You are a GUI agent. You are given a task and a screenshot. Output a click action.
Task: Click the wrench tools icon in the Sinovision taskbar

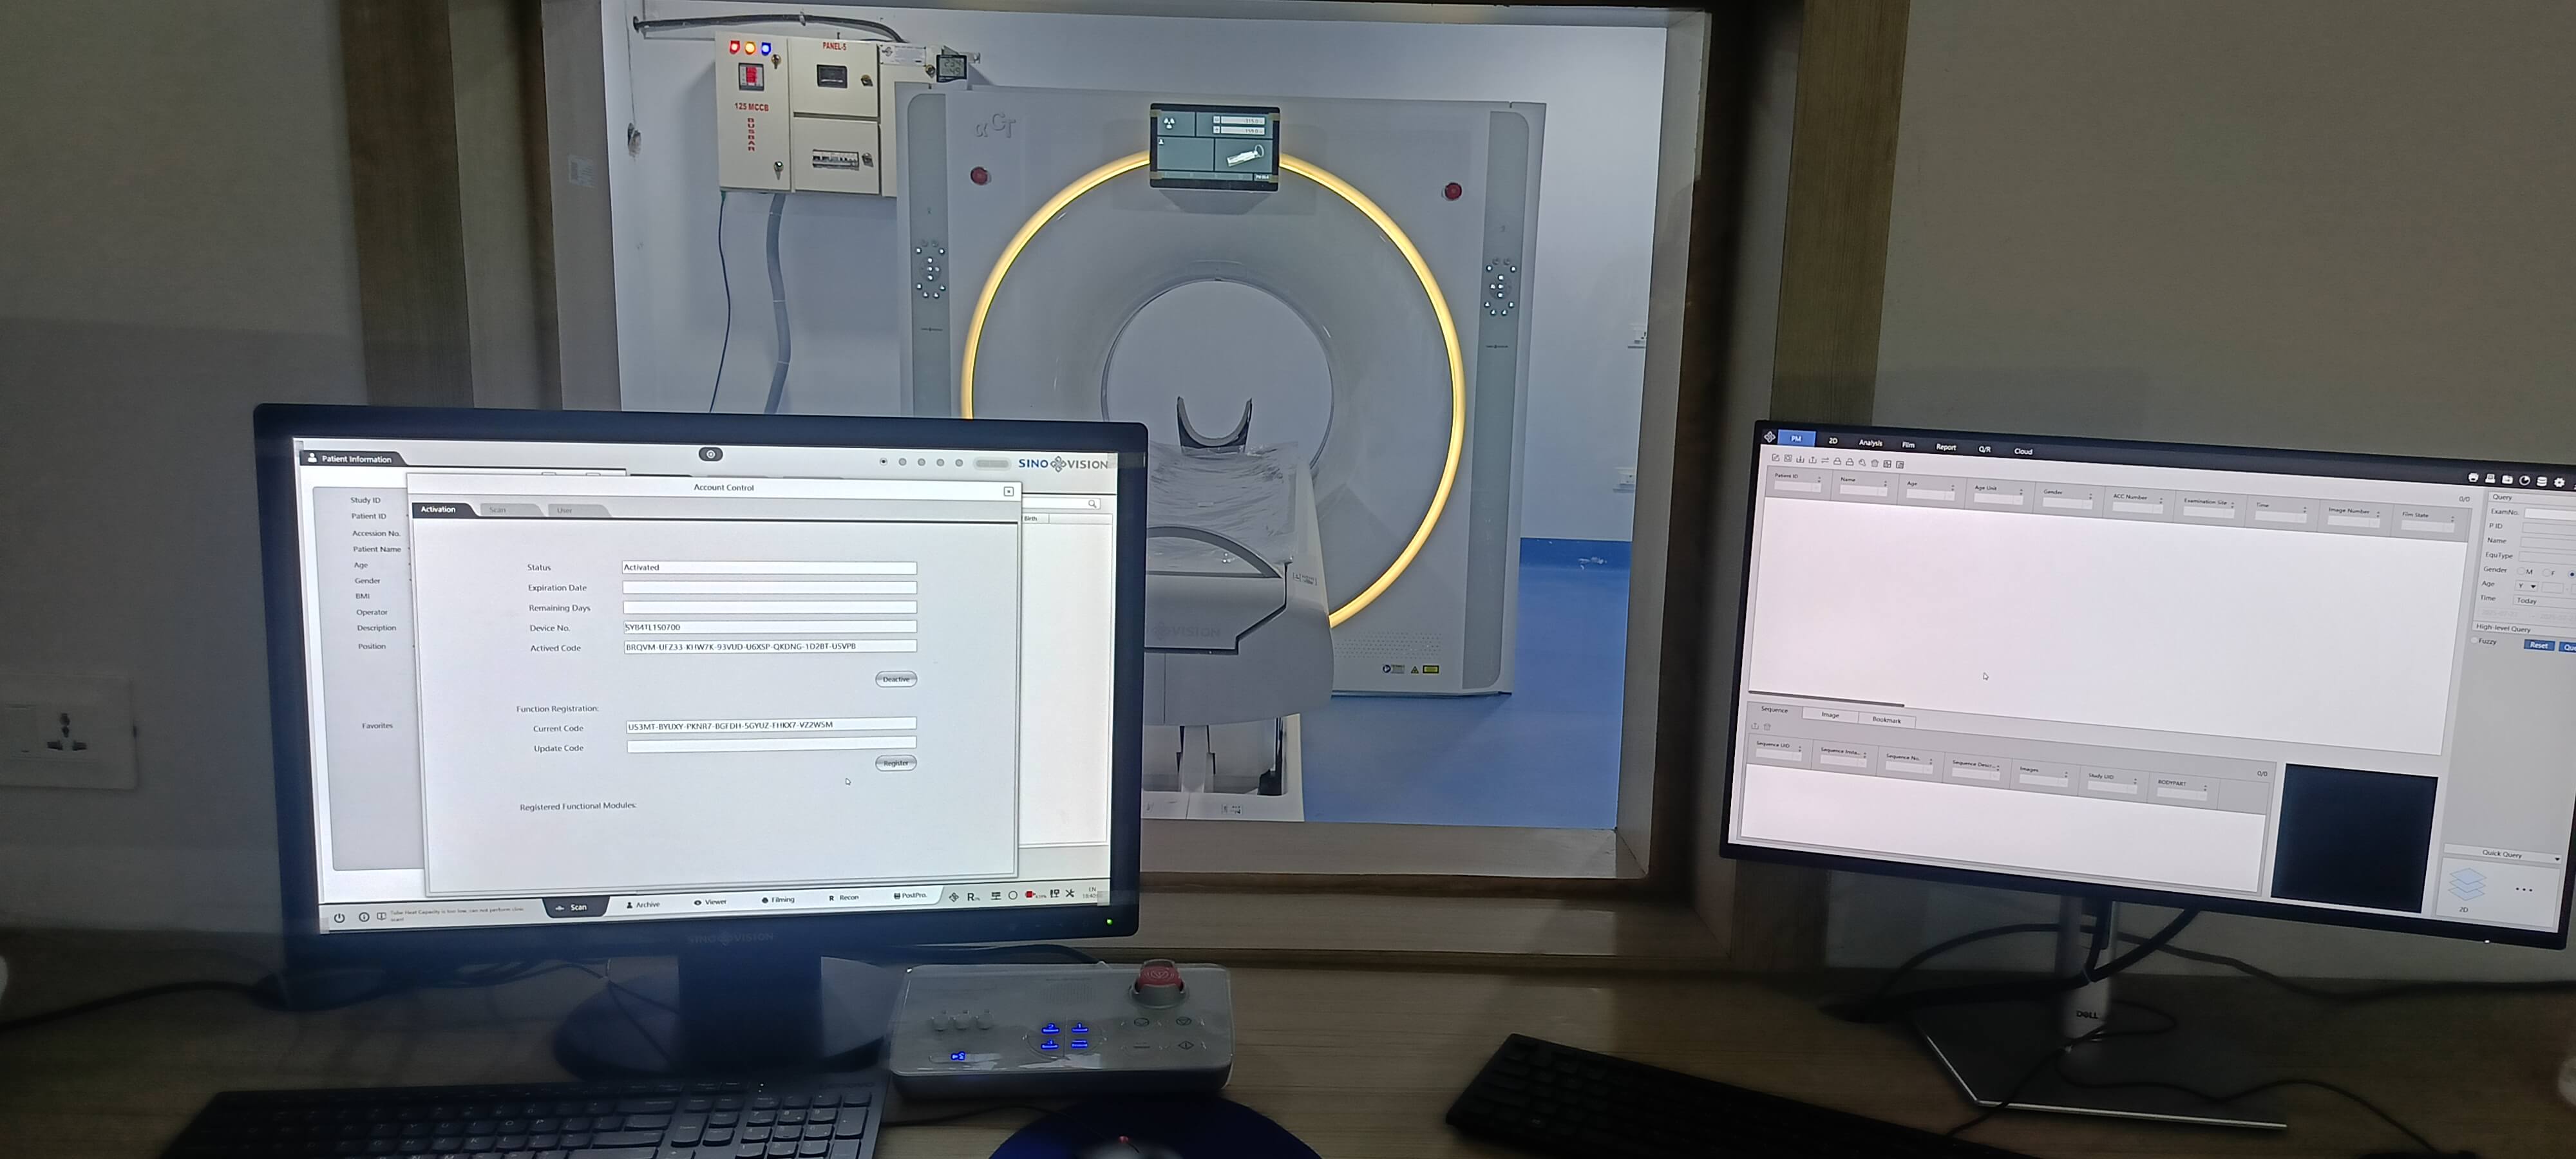(x=1070, y=894)
